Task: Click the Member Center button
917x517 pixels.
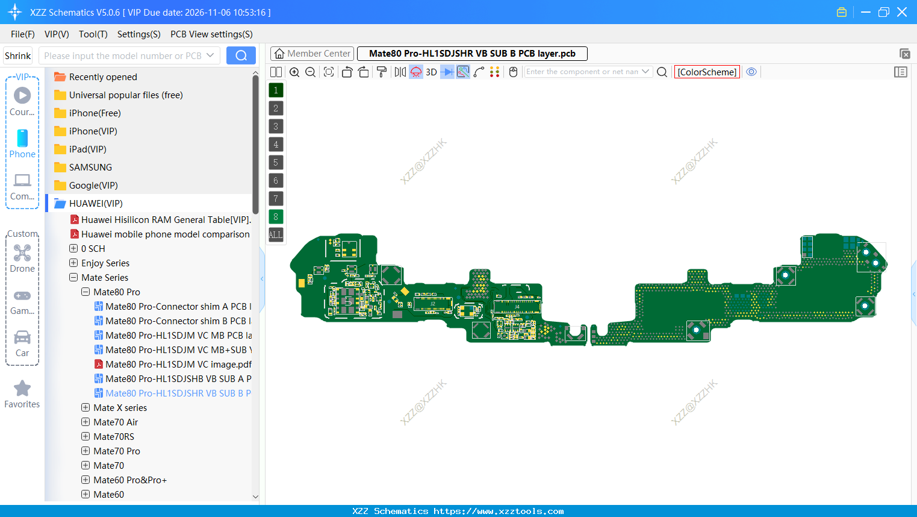Action: (312, 54)
